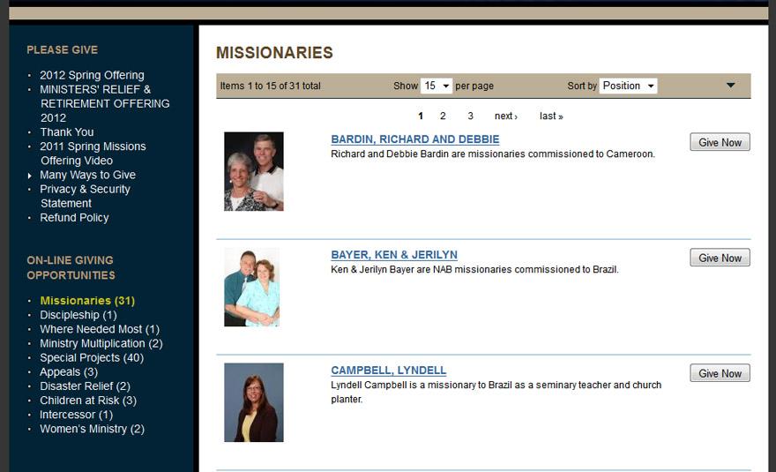
Task: Click the Bardin Cameroon description text
Action: click(x=493, y=154)
